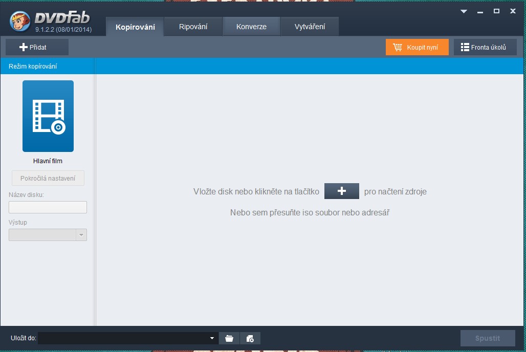Image resolution: width=526 pixels, height=352 pixels.
Task: Open the Vytváření tab
Action: pos(310,27)
